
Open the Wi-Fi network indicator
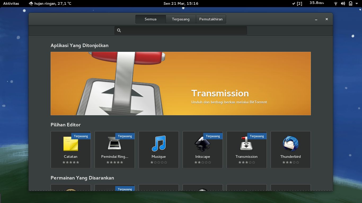coord(336,3)
